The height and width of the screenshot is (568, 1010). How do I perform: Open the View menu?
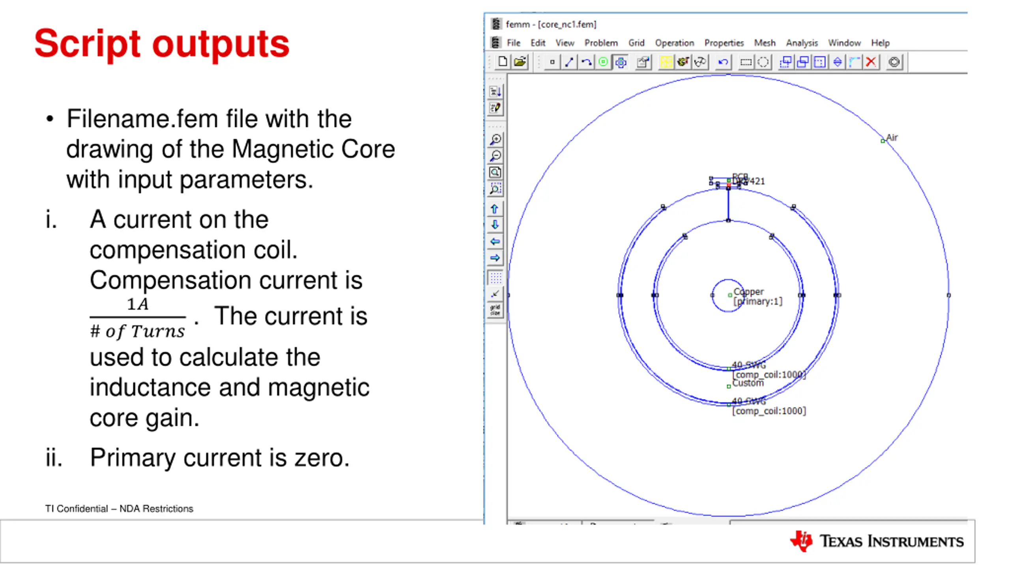(565, 43)
